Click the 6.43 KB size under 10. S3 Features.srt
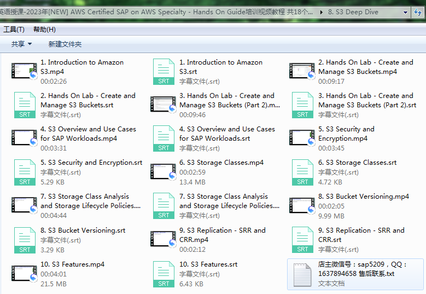This screenshot has width=426, height=294. point(191,284)
